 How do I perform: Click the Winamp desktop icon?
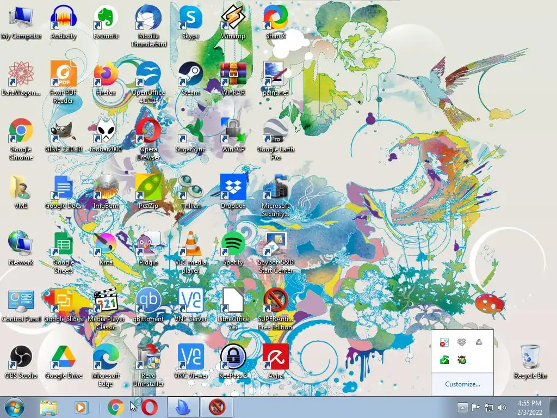click(x=233, y=22)
